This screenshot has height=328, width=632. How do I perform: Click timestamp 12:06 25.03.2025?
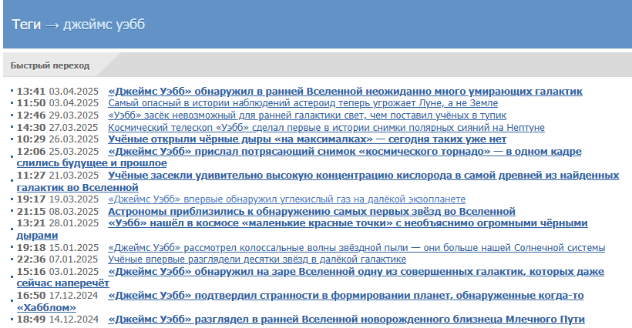click(x=57, y=152)
